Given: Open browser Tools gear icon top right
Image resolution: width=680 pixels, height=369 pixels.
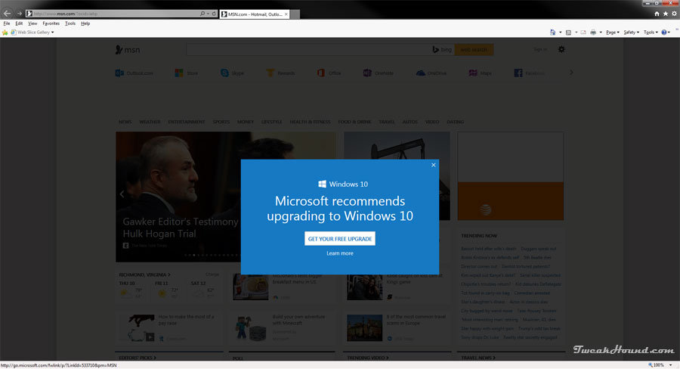Looking at the screenshot, I should (x=674, y=14).
